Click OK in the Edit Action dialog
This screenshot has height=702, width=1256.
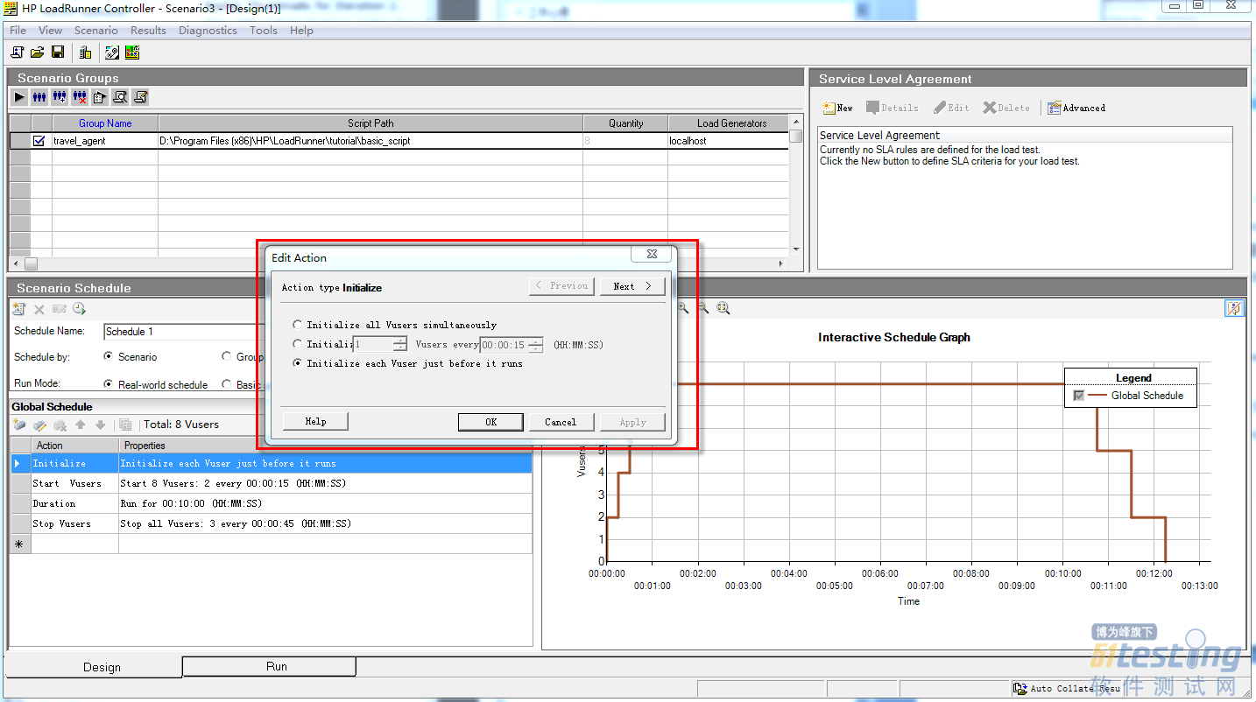coord(490,422)
